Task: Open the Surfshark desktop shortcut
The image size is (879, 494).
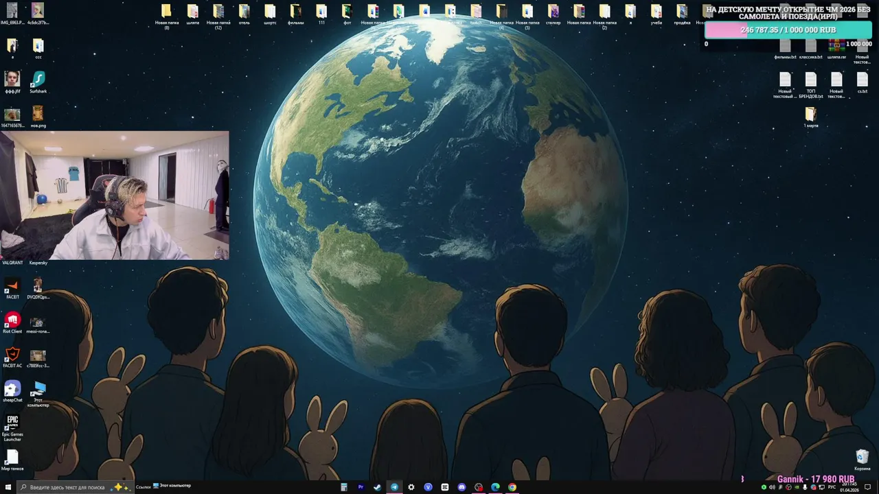Action: click(x=38, y=82)
